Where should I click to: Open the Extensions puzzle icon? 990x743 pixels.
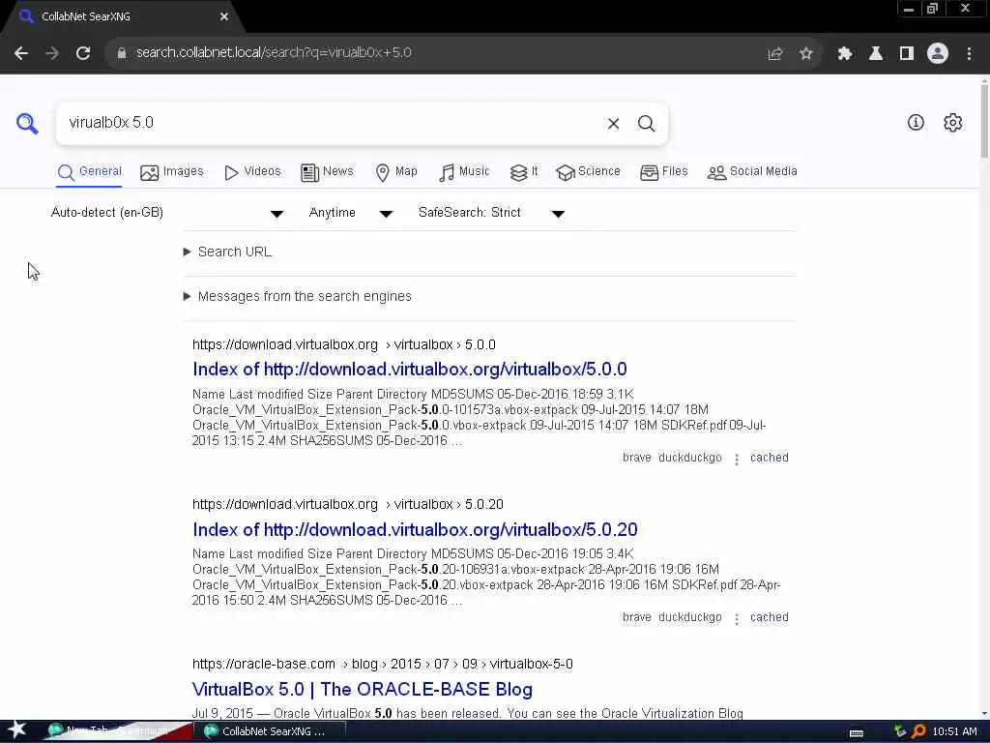[x=845, y=54]
